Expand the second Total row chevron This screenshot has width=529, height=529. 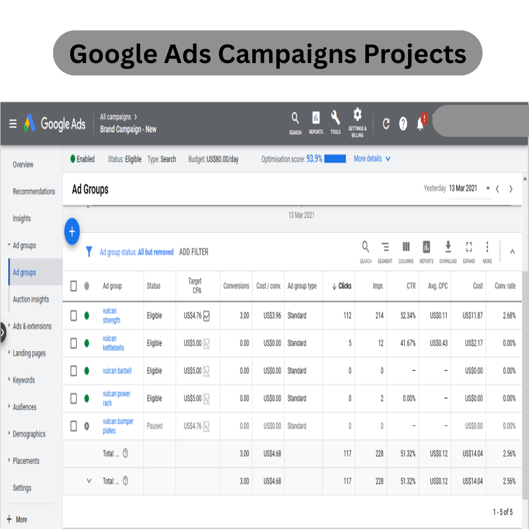tap(89, 481)
